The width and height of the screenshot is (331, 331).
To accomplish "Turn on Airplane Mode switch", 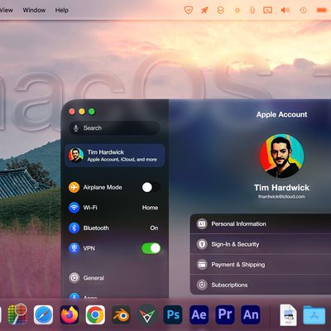I will click(151, 187).
